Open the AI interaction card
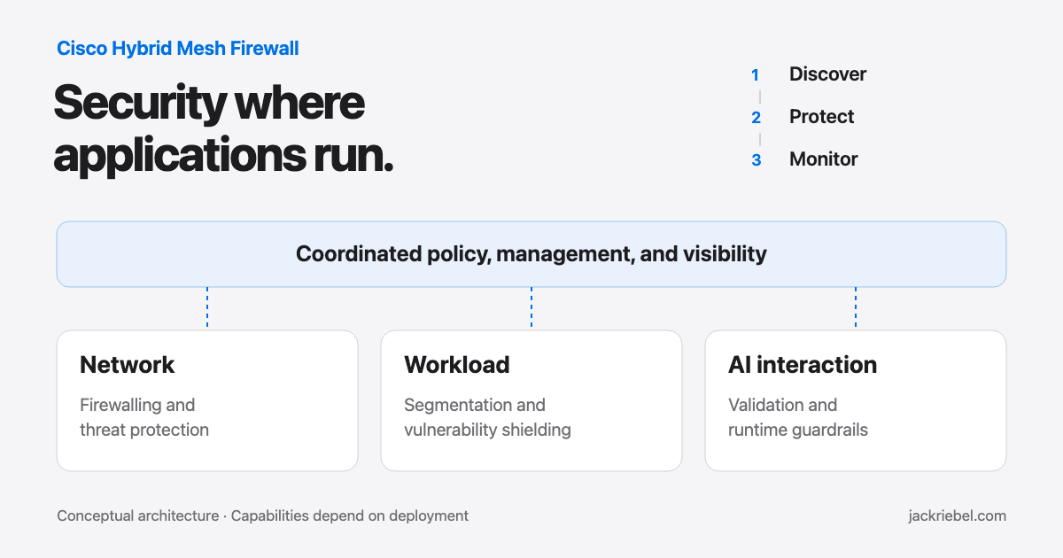The height and width of the screenshot is (558, 1063). [856, 400]
